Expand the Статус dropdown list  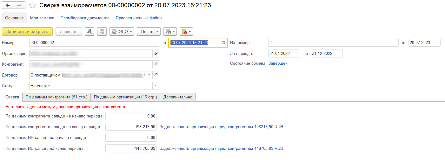(x=156, y=86)
